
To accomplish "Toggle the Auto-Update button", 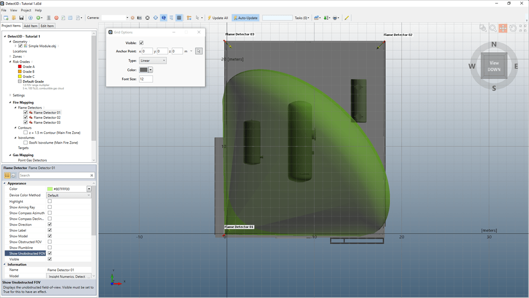I will (245, 18).
